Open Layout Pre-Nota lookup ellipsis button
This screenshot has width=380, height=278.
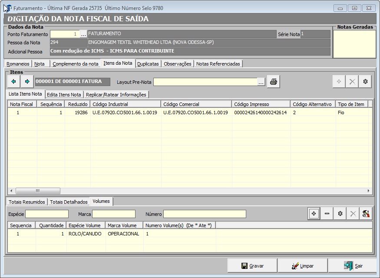(261, 82)
